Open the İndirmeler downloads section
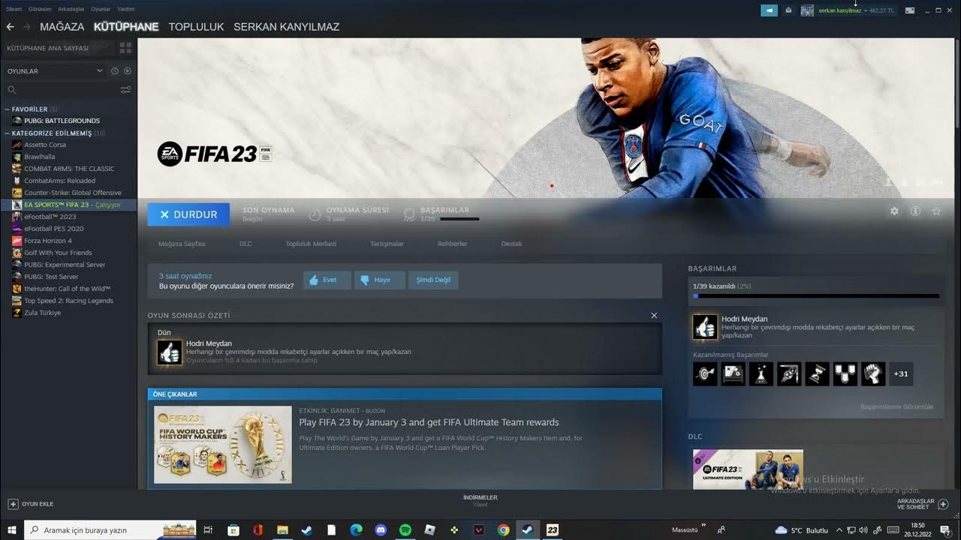Screen dimensions: 961x540 point(480,500)
